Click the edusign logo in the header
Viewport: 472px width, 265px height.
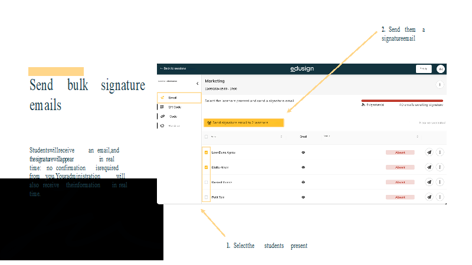click(x=301, y=69)
